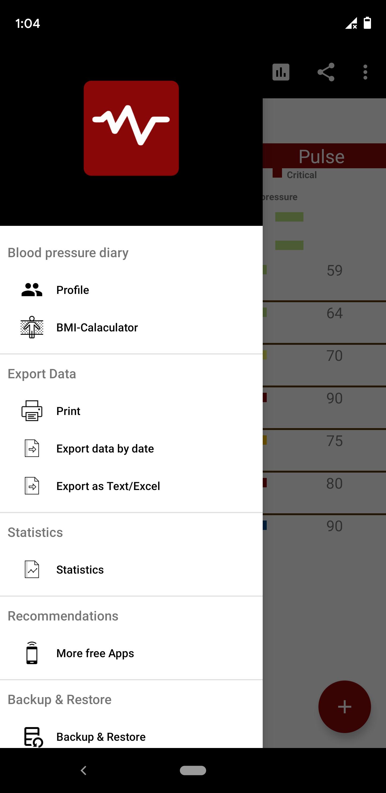Open Export as Text/Excel option
The height and width of the screenshot is (793, 386).
click(108, 486)
